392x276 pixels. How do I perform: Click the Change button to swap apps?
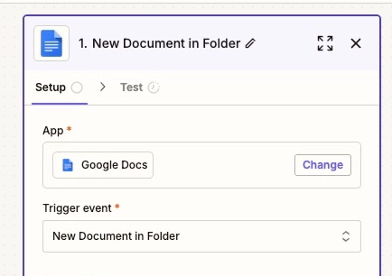pos(322,165)
